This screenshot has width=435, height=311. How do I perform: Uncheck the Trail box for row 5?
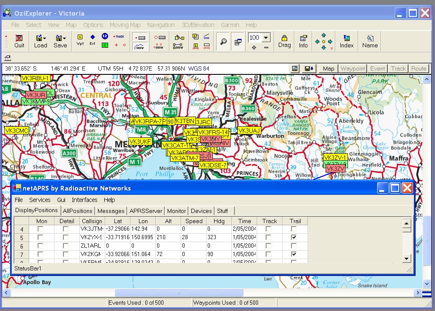click(294, 237)
